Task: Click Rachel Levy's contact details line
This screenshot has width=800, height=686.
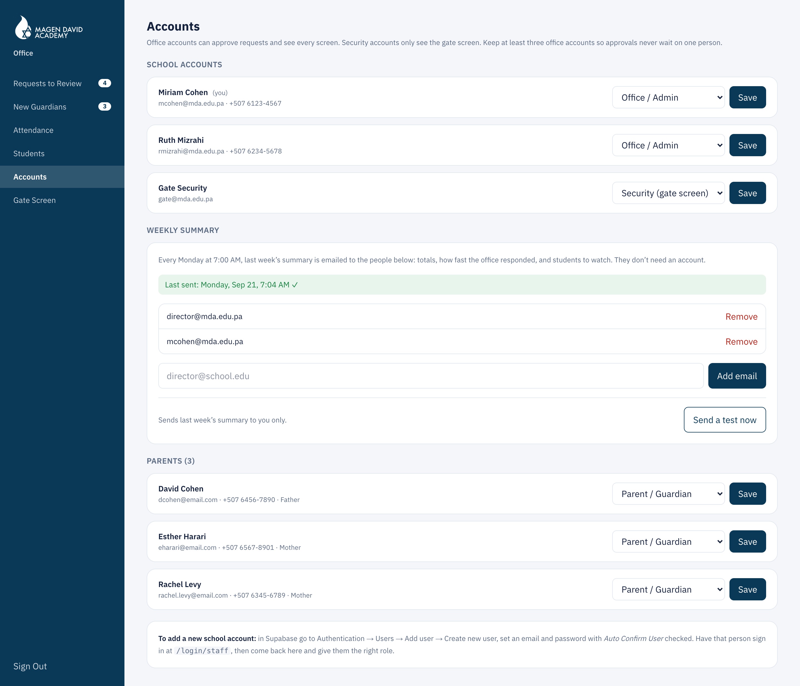Action: [235, 595]
